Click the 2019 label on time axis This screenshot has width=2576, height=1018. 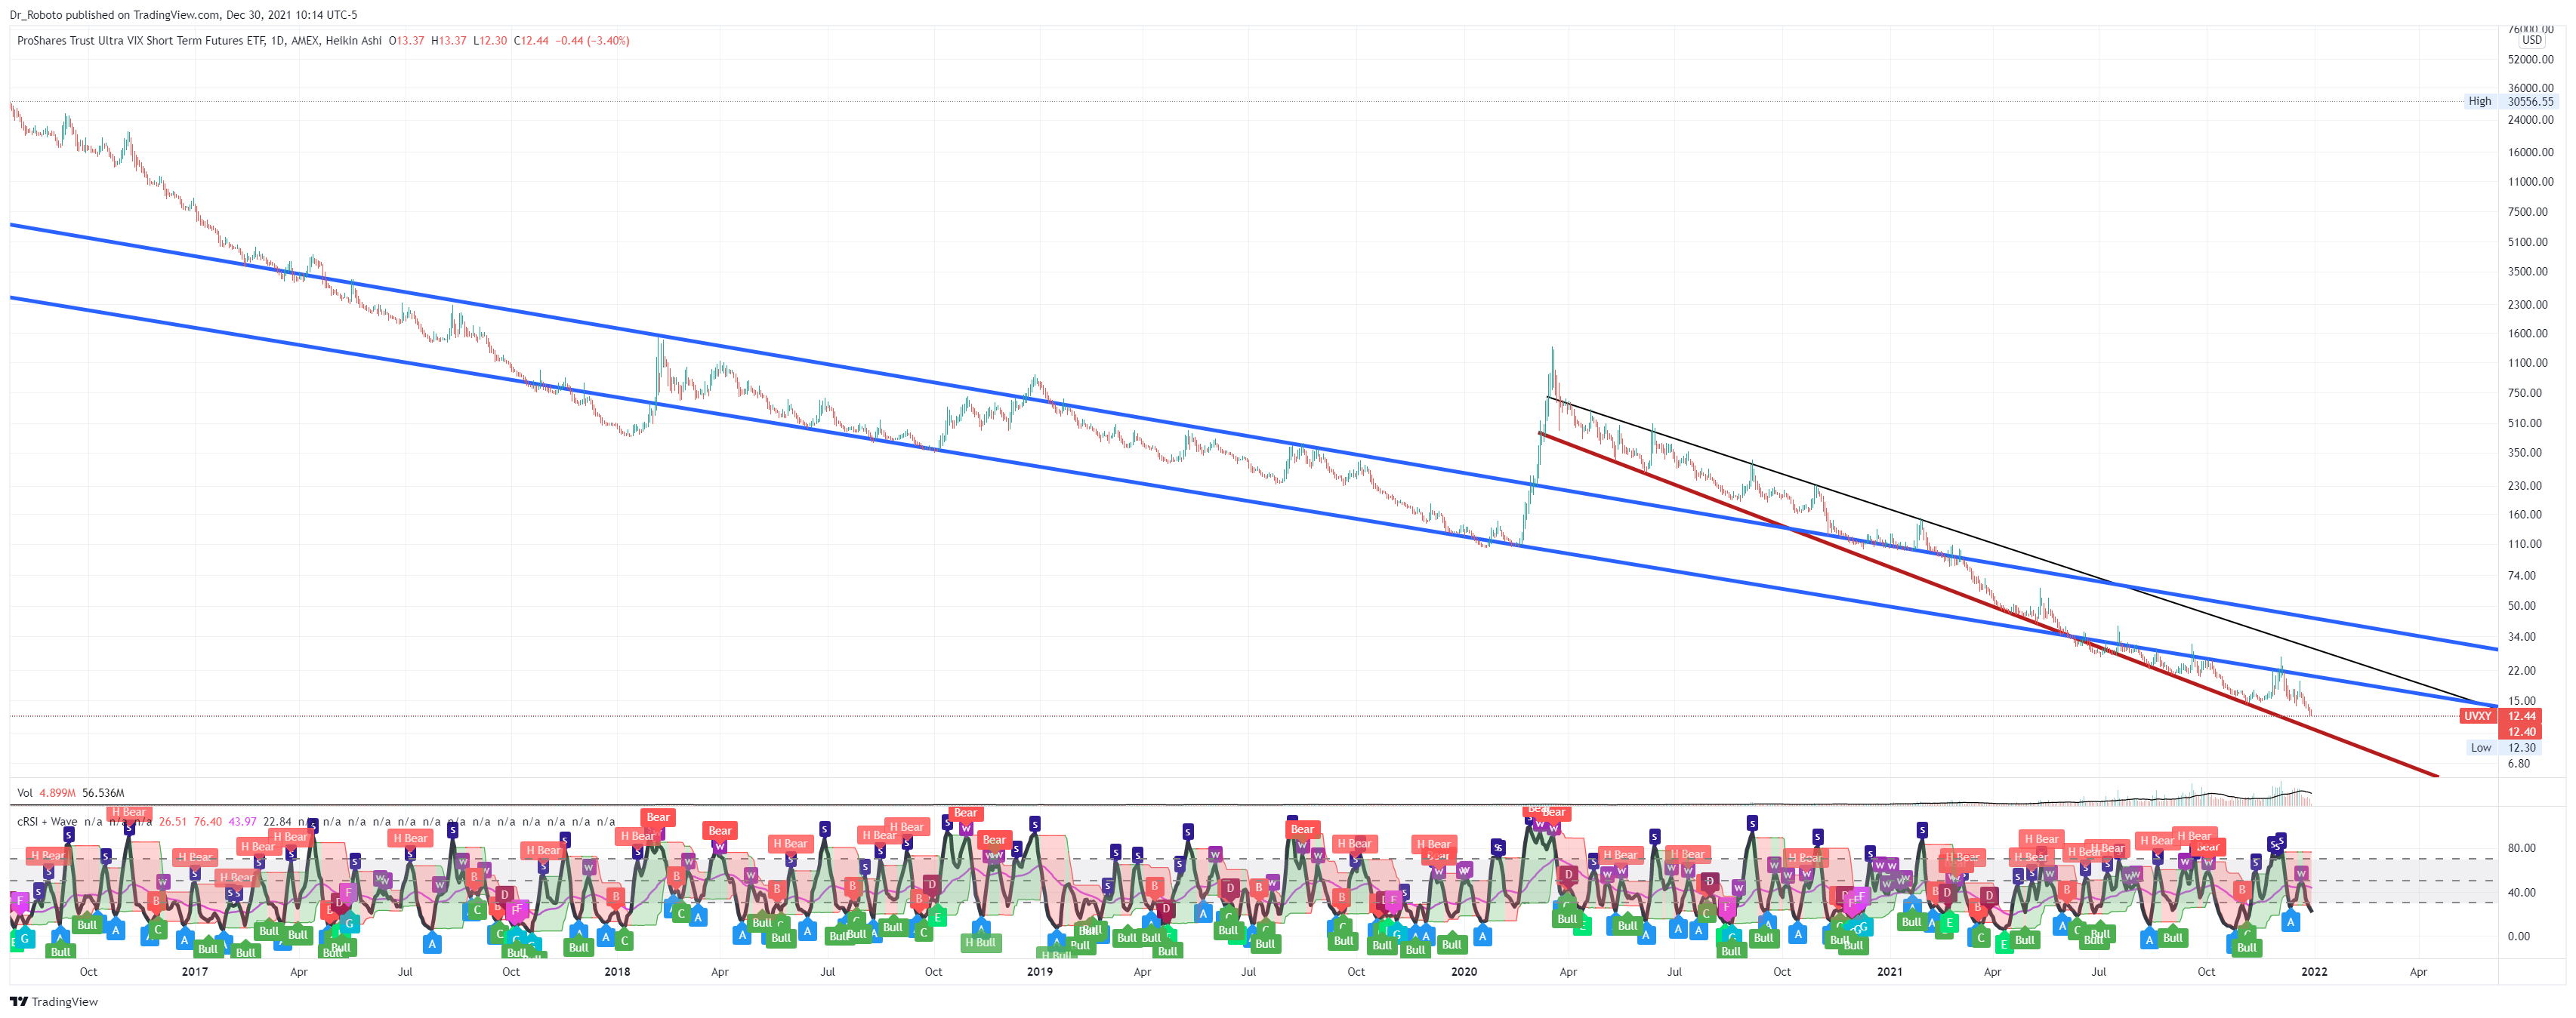(x=1040, y=972)
